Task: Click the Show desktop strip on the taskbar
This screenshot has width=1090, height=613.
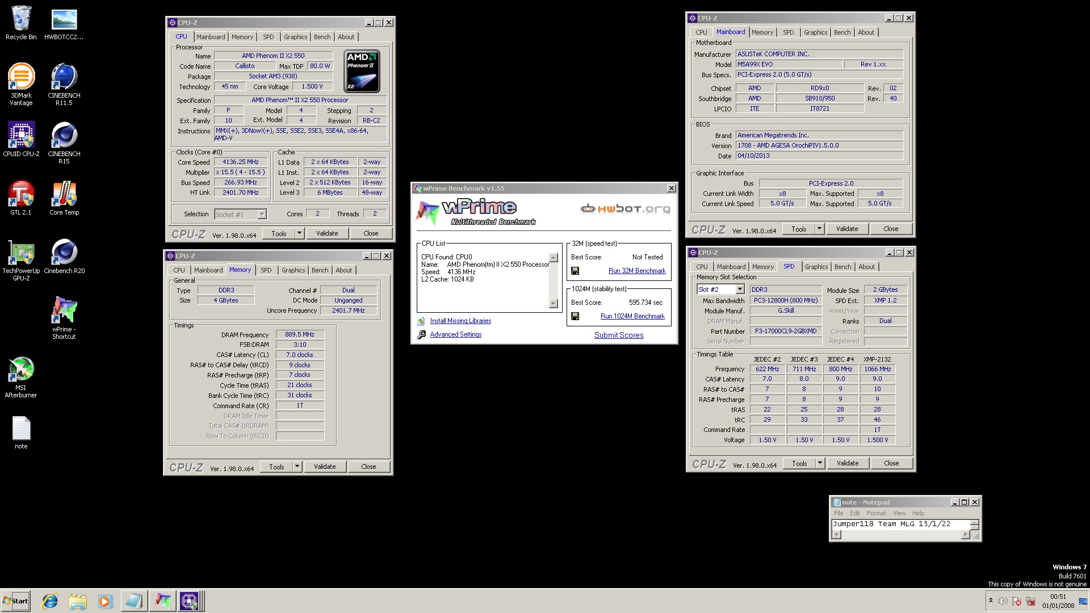Action: [x=1084, y=601]
